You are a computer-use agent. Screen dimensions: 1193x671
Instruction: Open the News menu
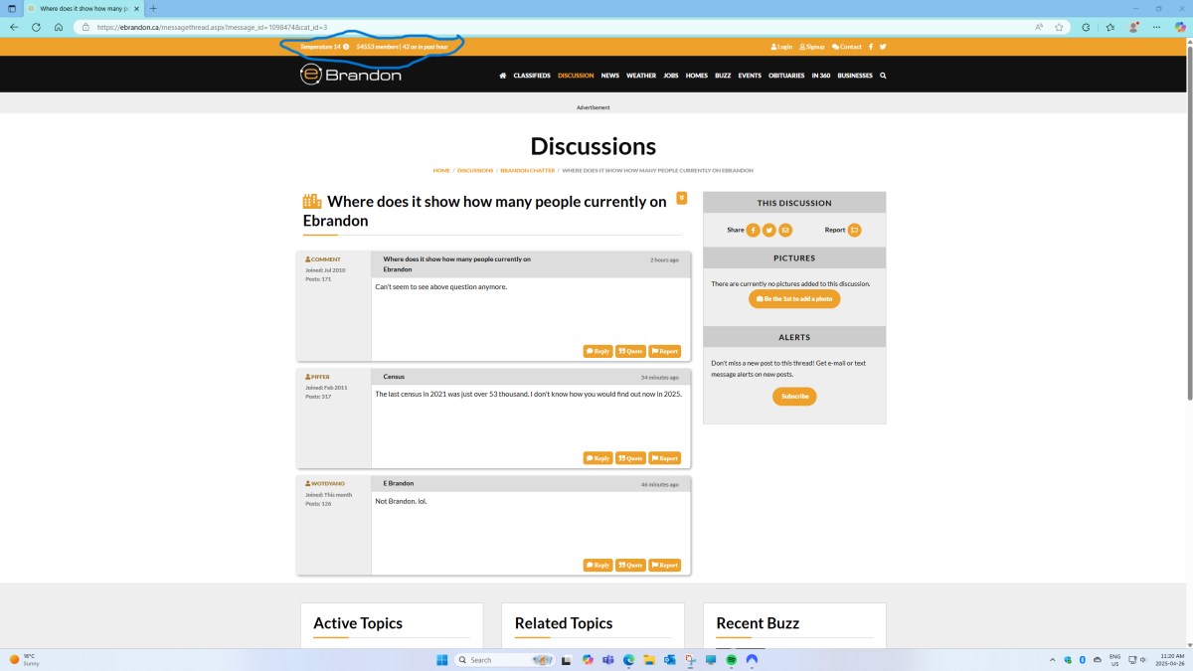(x=609, y=76)
